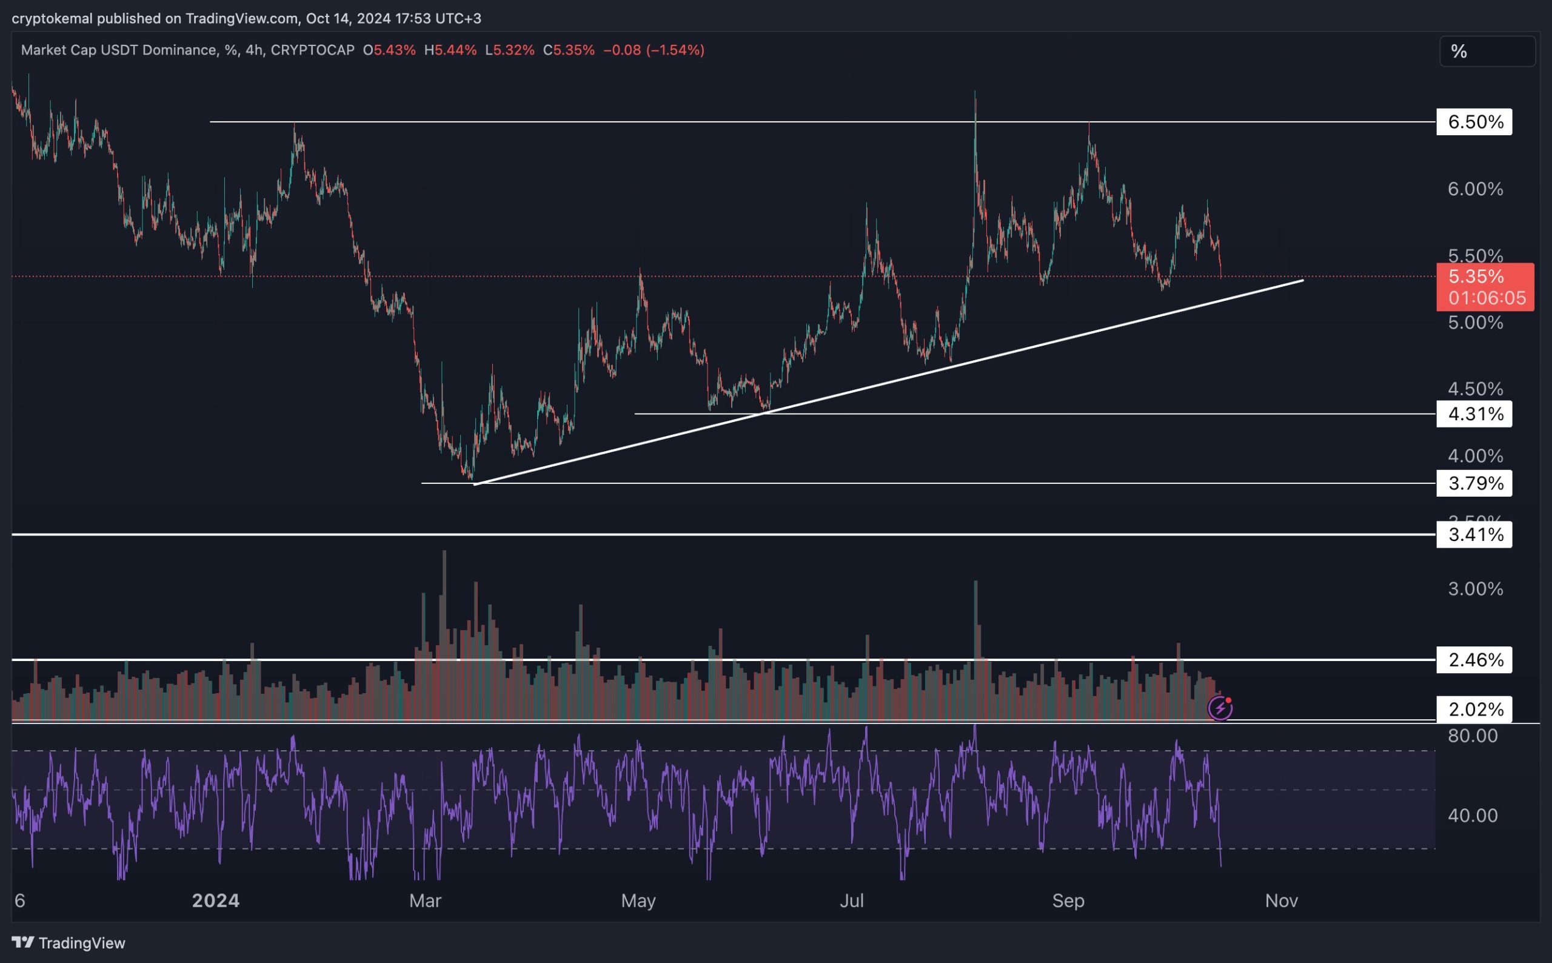Screen dimensions: 1552x963
Task: Click the cryptokemal published header text
Action: pyautogui.click(x=246, y=18)
